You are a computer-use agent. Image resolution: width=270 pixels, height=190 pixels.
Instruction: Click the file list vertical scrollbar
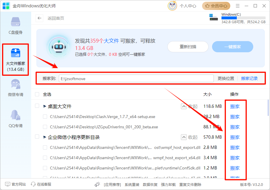[x=268, y=108]
